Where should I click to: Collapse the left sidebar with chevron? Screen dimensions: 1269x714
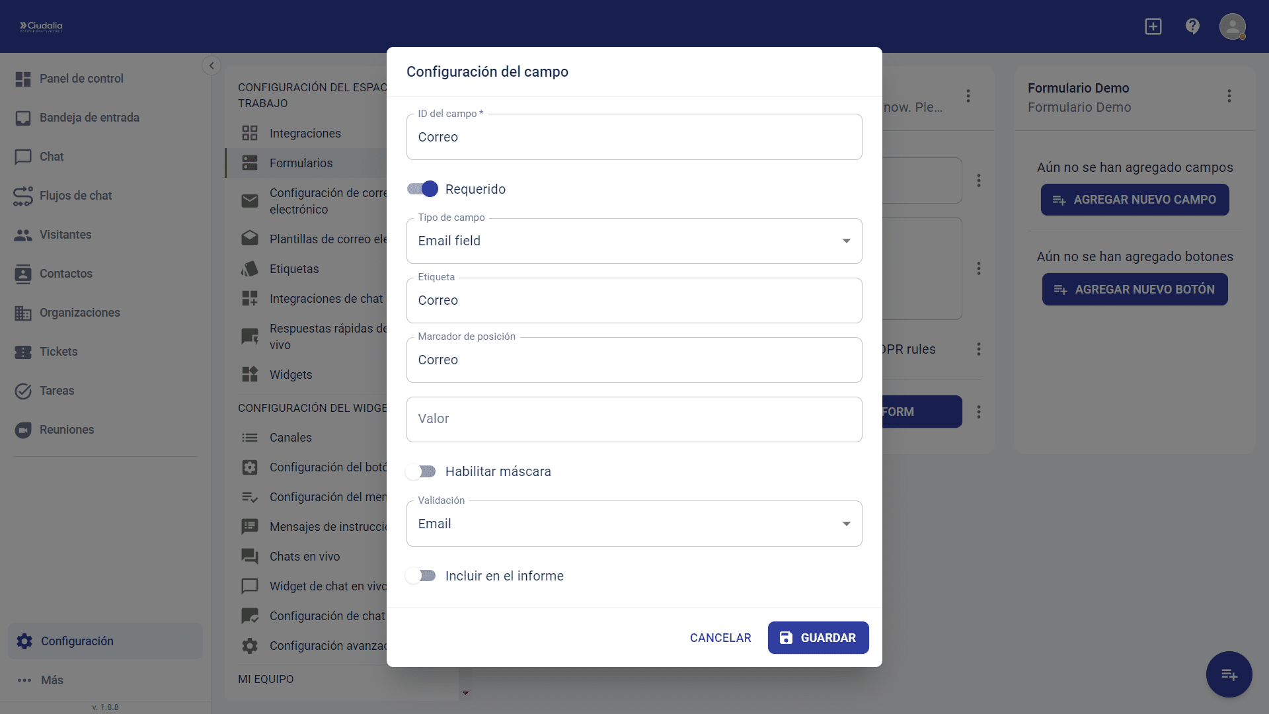point(211,65)
